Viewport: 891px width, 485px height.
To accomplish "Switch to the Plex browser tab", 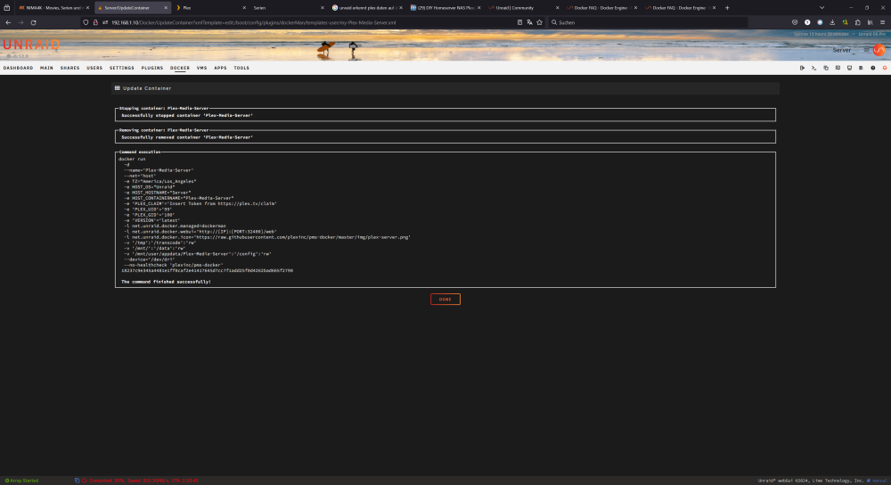I will tap(210, 8).
